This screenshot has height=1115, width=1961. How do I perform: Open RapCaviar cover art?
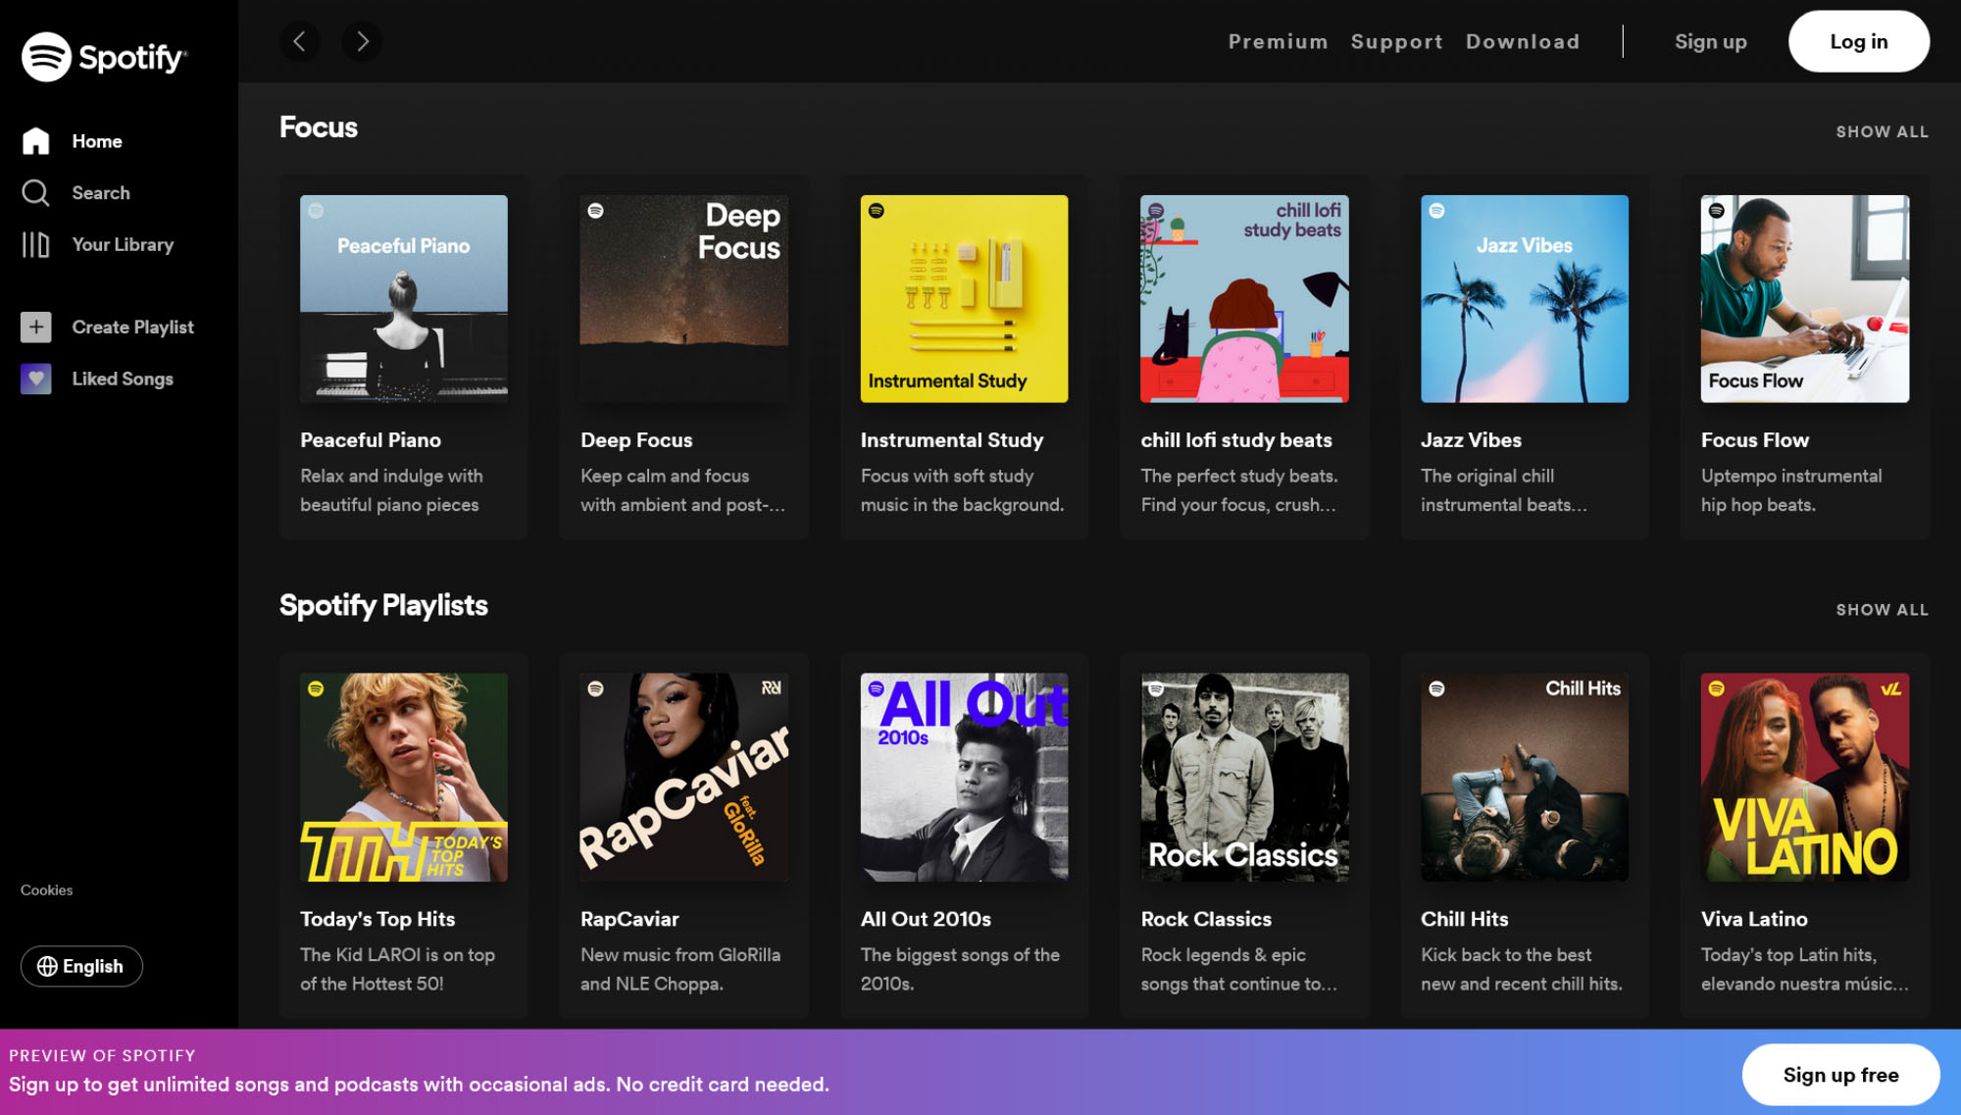click(683, 777)
